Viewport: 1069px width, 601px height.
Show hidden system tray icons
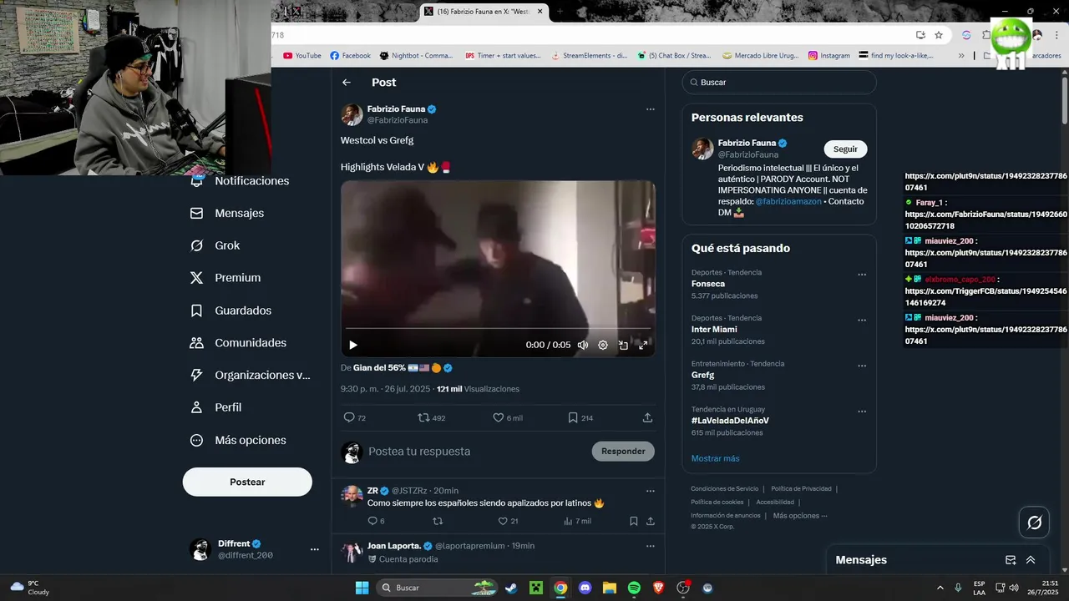click(940, 588)
